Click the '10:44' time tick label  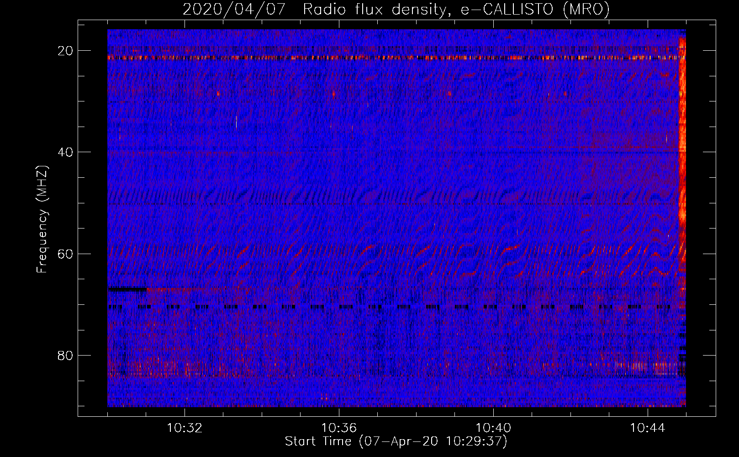(648, 428)
